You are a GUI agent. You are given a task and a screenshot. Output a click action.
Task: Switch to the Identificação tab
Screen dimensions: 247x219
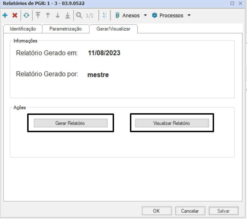tap(23, 29)
